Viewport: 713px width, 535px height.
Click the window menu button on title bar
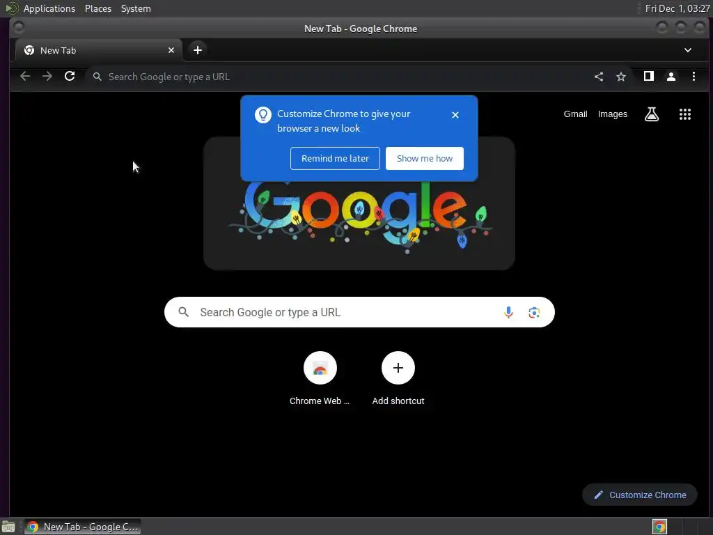pos(19,28)
